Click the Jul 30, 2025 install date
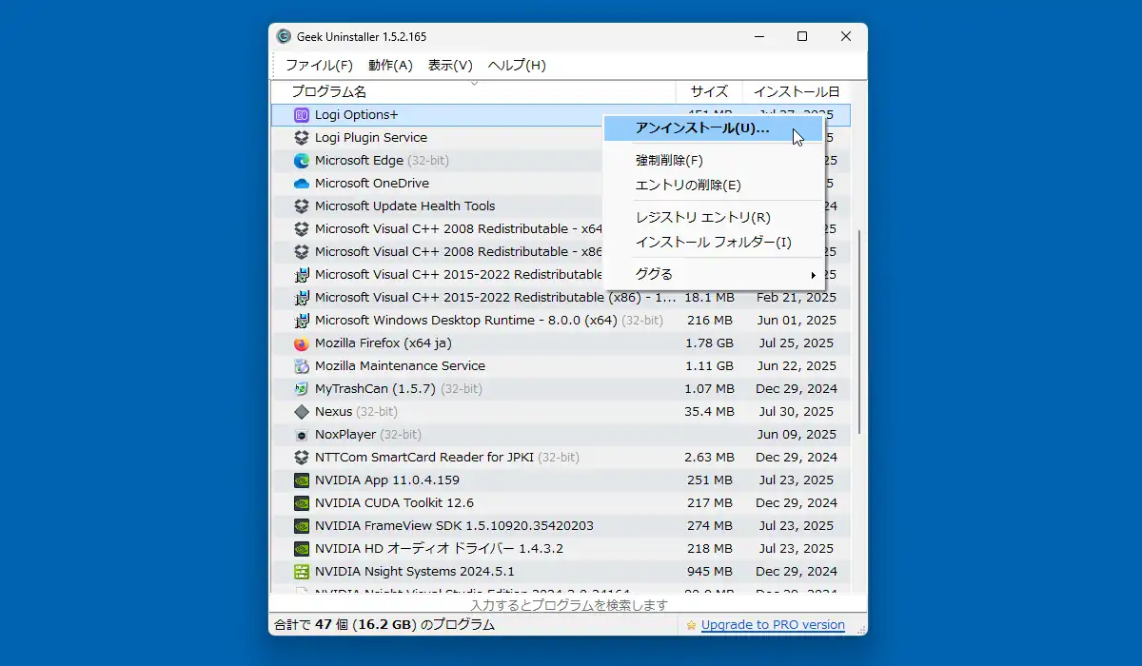 [x=797, y=412]
